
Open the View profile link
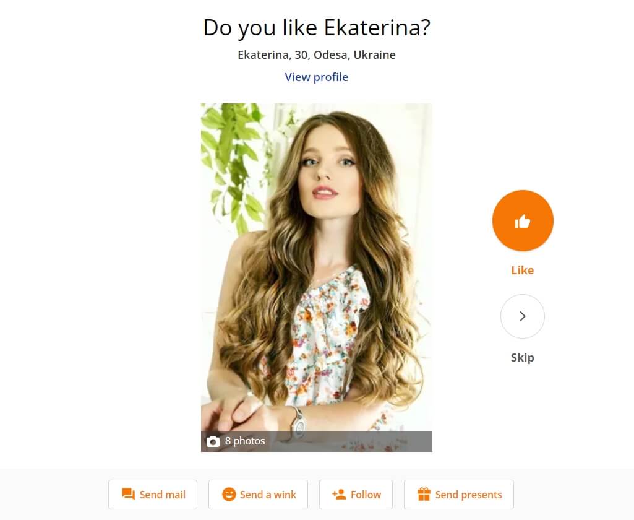317,77
